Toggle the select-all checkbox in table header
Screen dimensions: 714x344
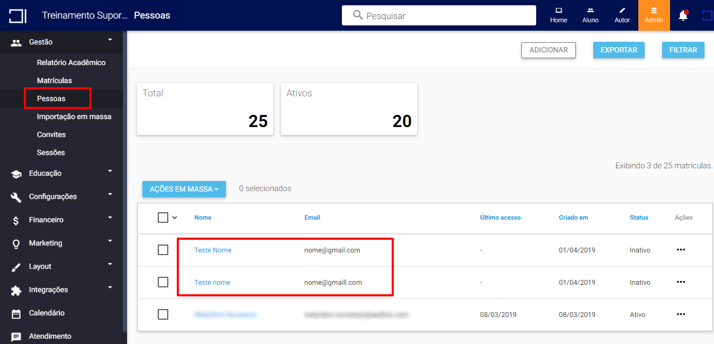(163, 218)
